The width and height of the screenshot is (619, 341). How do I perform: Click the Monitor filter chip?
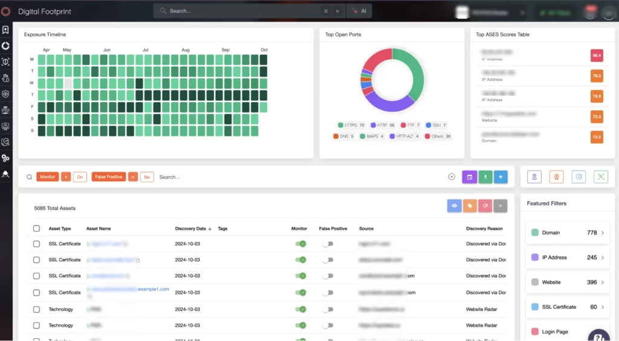pos(47,177)
